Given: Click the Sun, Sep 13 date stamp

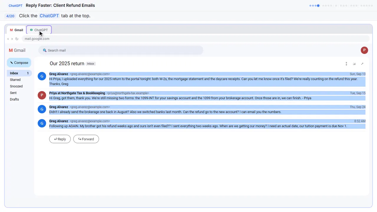Looking at the screenshot, I should pyautogui.click(x=358, y=74).
